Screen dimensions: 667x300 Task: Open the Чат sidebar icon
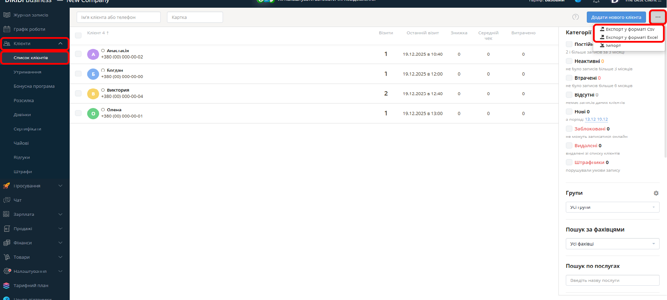click(x=7, y=200)
